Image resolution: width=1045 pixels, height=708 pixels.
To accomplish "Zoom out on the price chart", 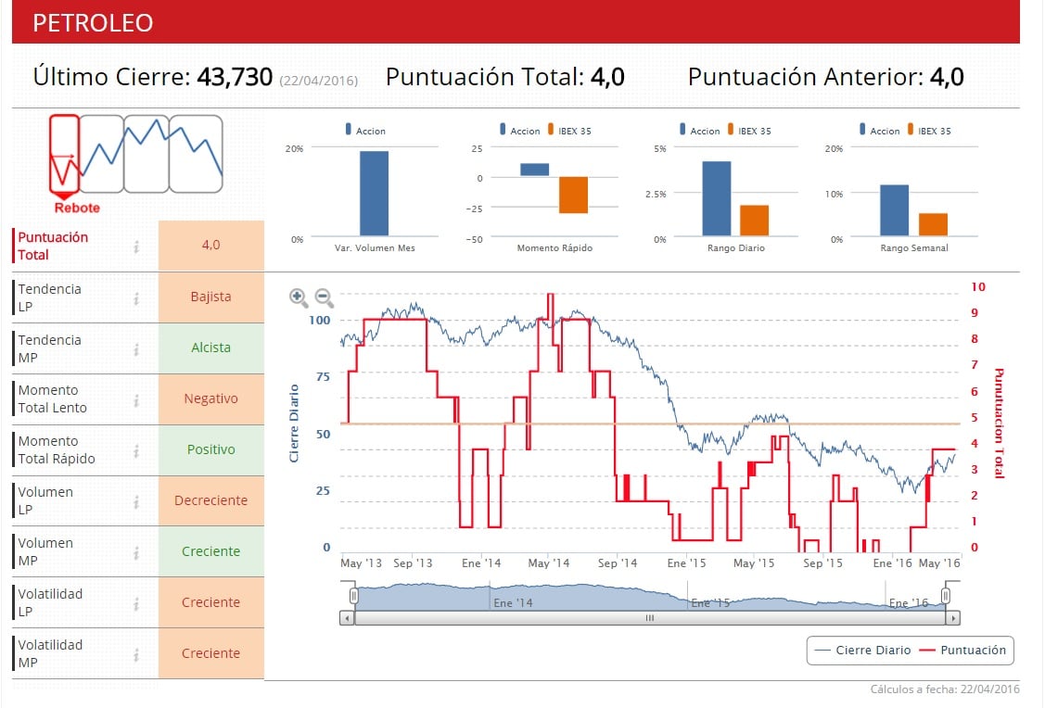I will click(324, 297).
